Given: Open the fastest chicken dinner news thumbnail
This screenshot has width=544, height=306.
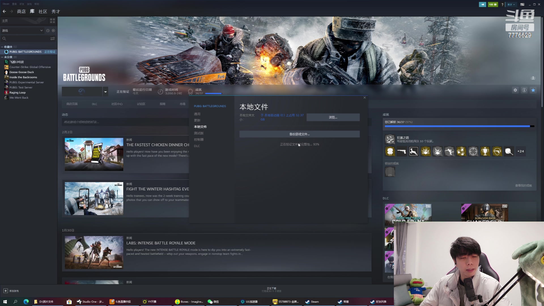Looking at the screenshot, I should click(x=94, y=154).
